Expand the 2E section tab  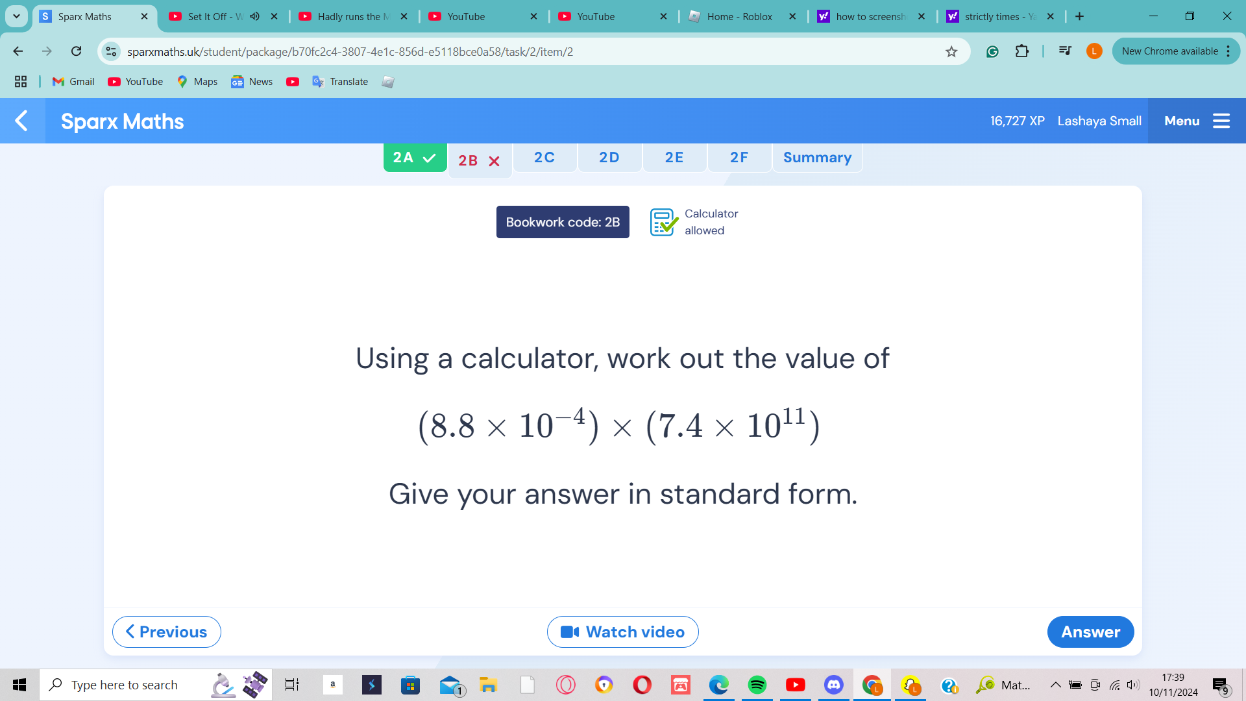coord(674,156)
